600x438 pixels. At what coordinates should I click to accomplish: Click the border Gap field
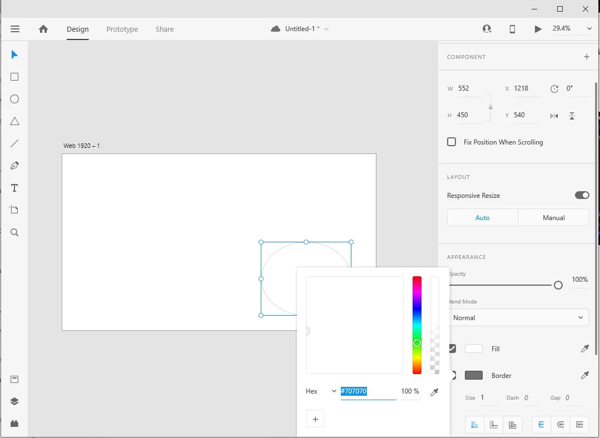point(573,398)
